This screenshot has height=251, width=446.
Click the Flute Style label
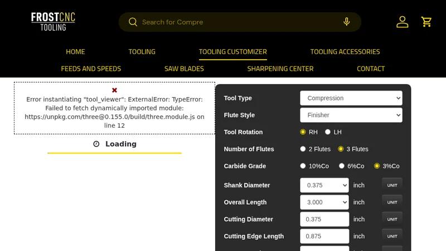point(239,115)
